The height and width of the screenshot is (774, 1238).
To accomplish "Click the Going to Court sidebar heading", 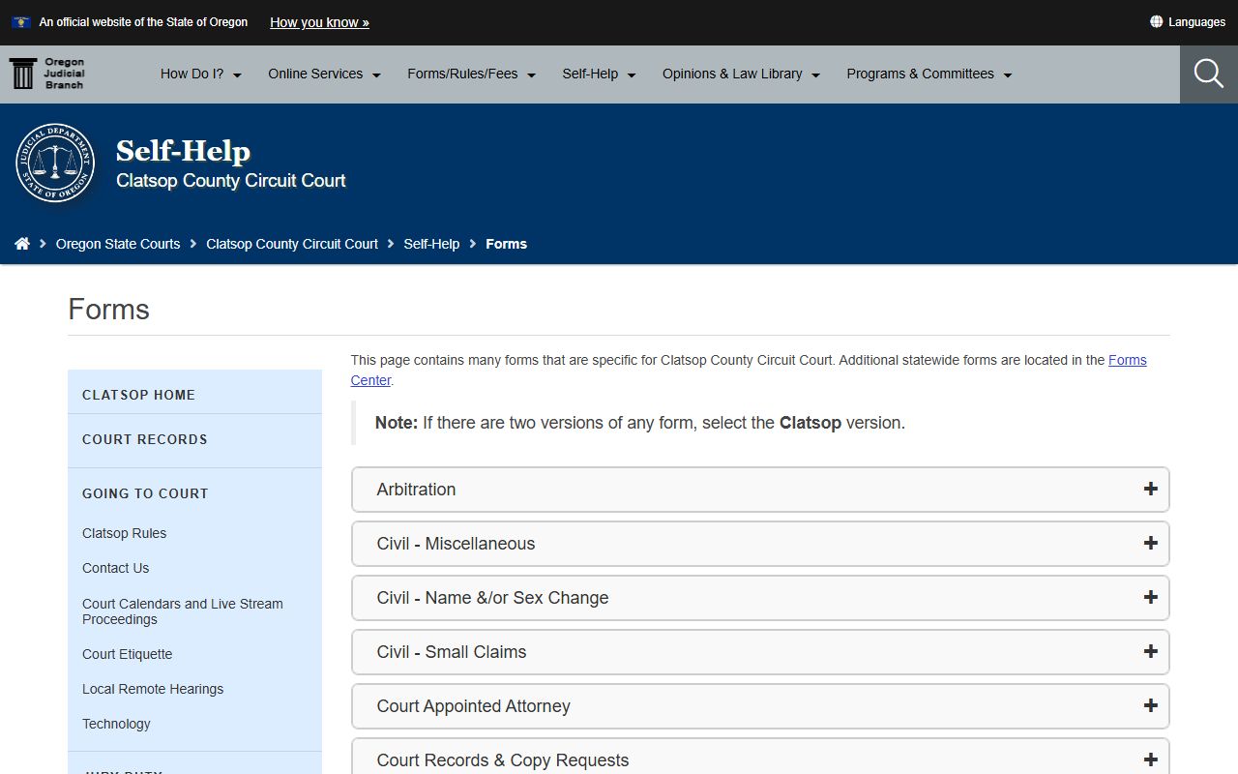I will pyautogui.click(x=145, y=493).
